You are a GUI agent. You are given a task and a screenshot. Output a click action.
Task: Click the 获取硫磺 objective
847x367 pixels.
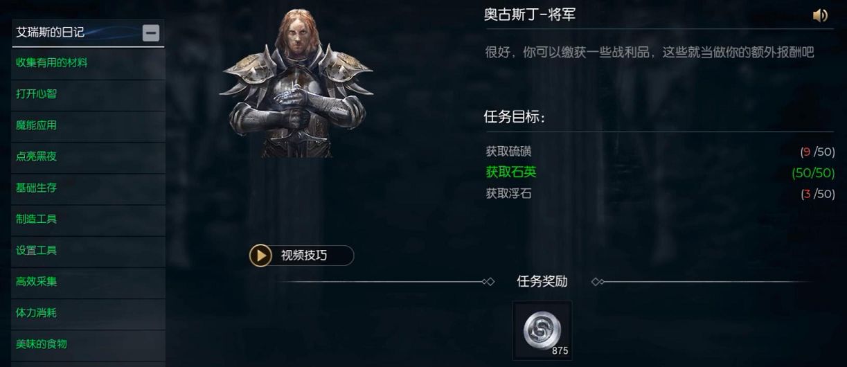tap(509, 152)
